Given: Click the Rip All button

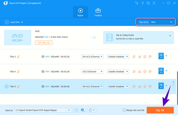Looking at the screenshot, I should (160, 110).
